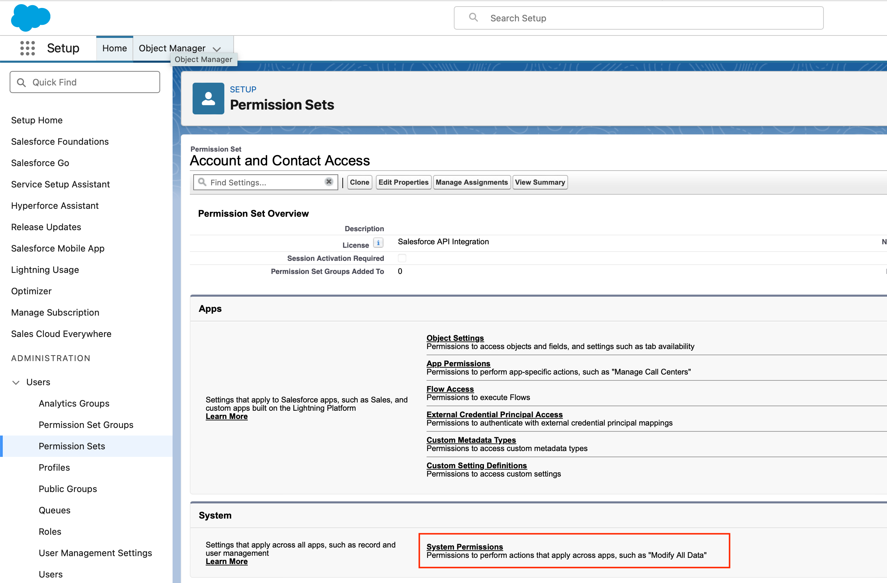Select Profiles in the sidebar

pos(55,467)
